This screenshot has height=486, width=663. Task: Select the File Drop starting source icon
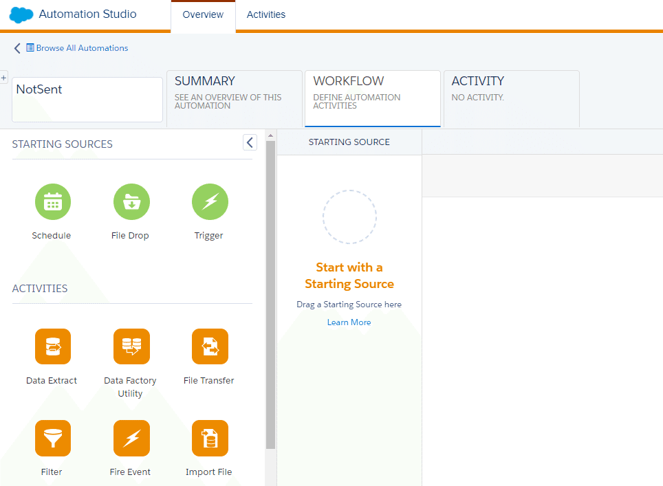(x=131, y=201)
